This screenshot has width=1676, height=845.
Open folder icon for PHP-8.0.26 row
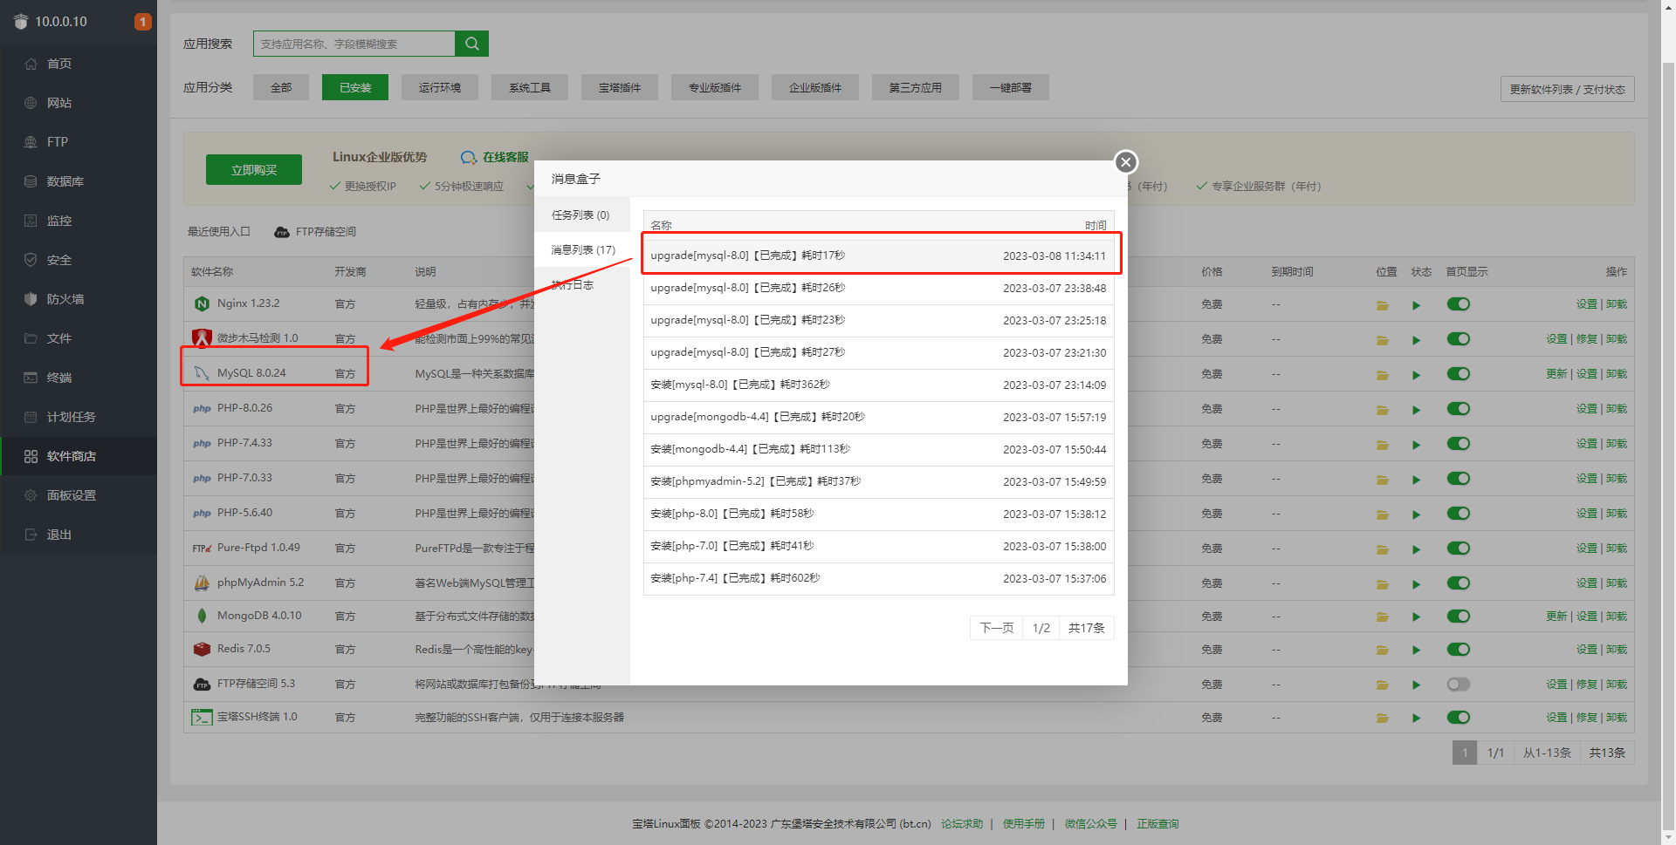pyautogui.click(x=1383, y=410)
